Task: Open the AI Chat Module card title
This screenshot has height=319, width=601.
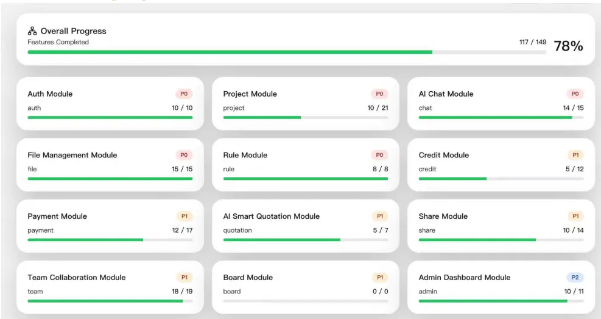Action: (446, 94)
